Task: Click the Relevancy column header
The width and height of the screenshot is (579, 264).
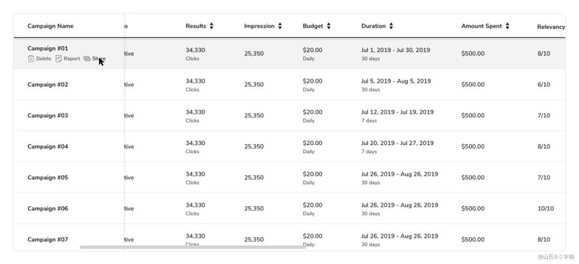Action: (x=551, y=27)
